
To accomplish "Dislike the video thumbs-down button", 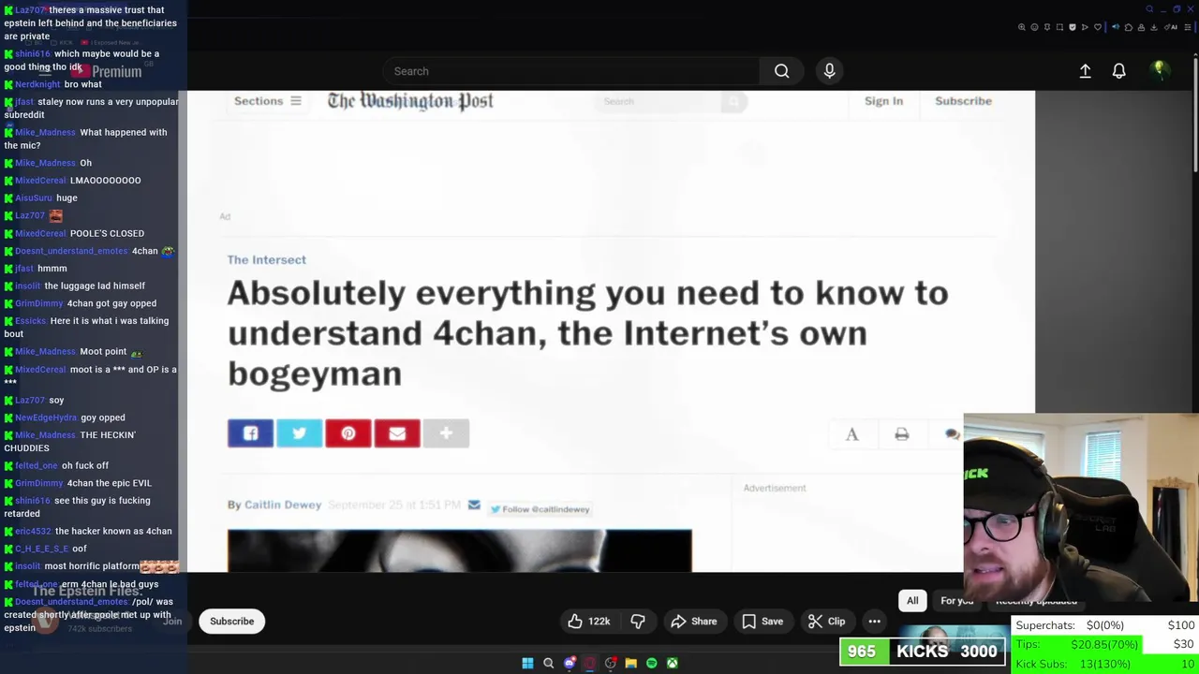I will point(638,622).
